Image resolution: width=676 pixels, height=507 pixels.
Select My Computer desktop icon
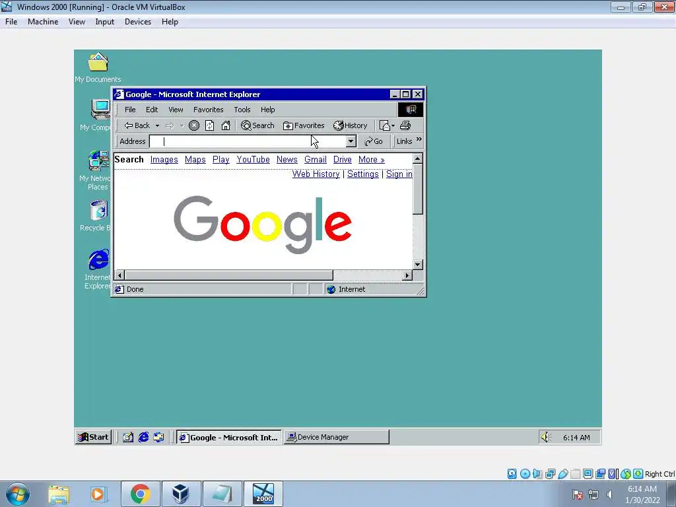pos(100,114)
